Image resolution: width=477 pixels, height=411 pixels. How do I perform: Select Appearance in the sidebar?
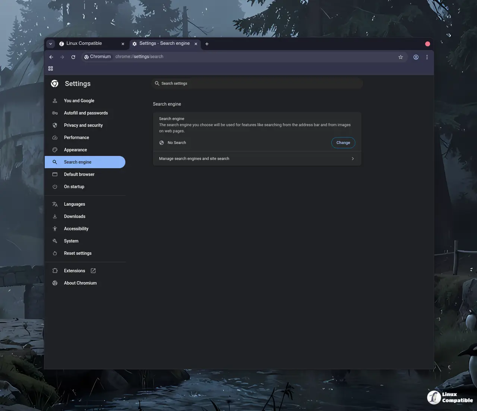tap(75, 150)
